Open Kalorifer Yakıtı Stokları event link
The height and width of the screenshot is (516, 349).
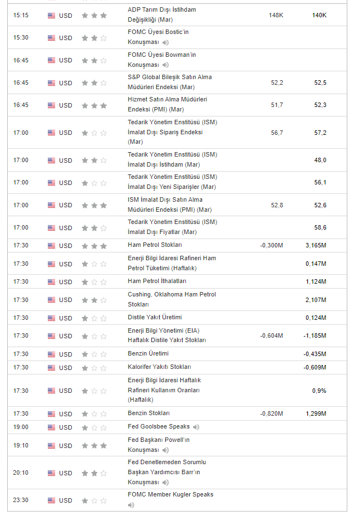tap(159, 367)
